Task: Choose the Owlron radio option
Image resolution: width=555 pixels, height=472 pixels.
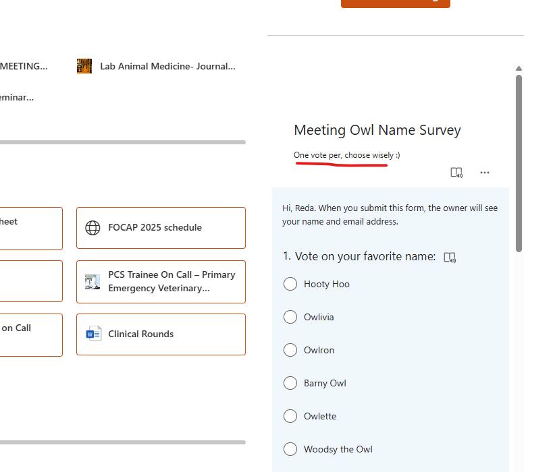Action: click(290, 350)
